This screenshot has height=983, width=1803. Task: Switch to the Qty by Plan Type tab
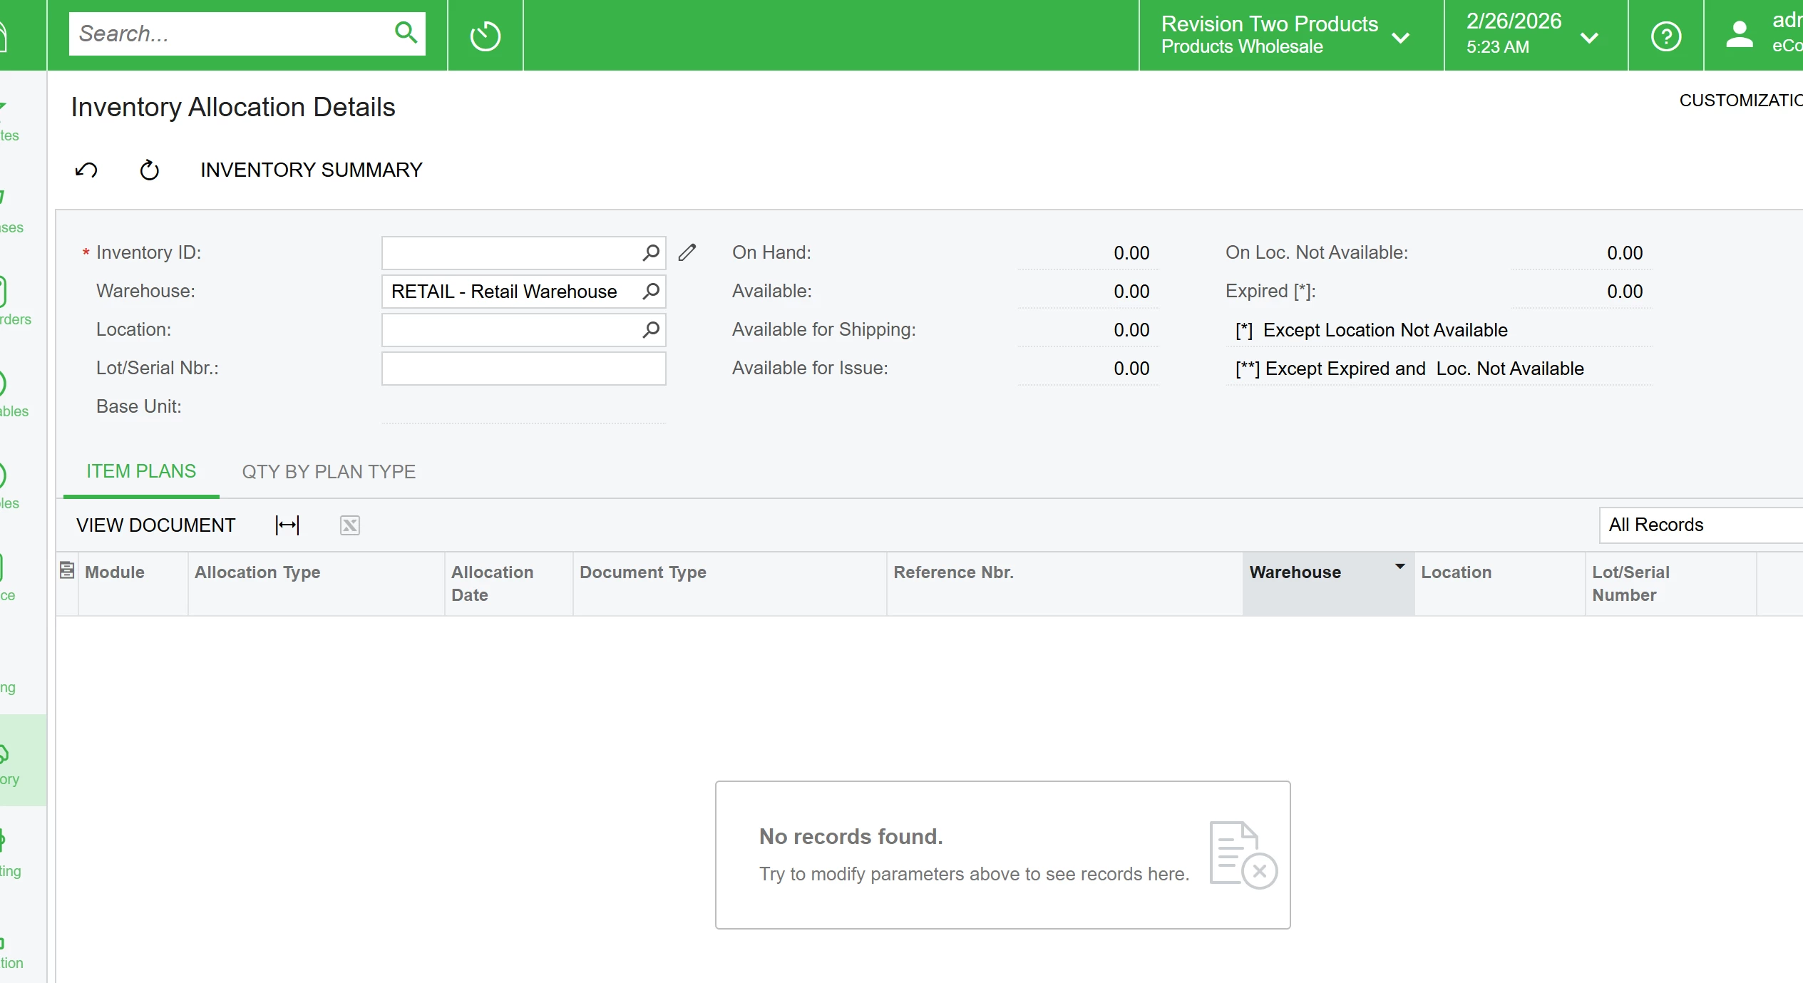(329, 472)
